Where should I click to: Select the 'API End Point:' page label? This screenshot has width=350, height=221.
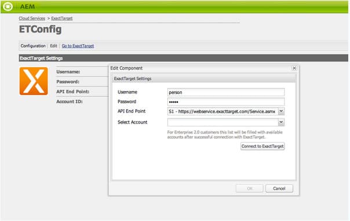73,92
